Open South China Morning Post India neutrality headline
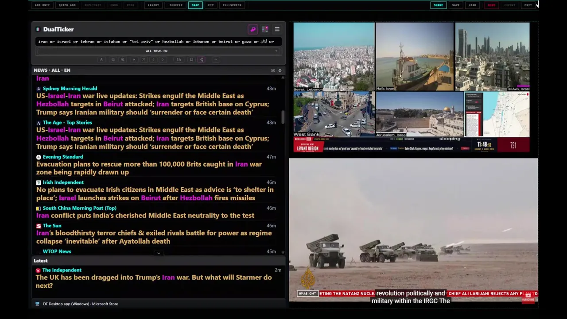The image size is (567, 319). [145, 215]
